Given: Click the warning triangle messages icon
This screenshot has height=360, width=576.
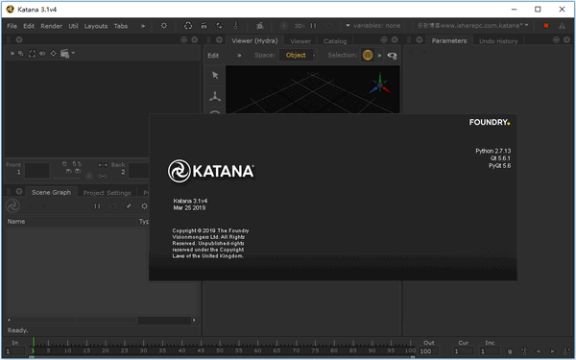Looking at the screenshot, I should pos(562,26).
